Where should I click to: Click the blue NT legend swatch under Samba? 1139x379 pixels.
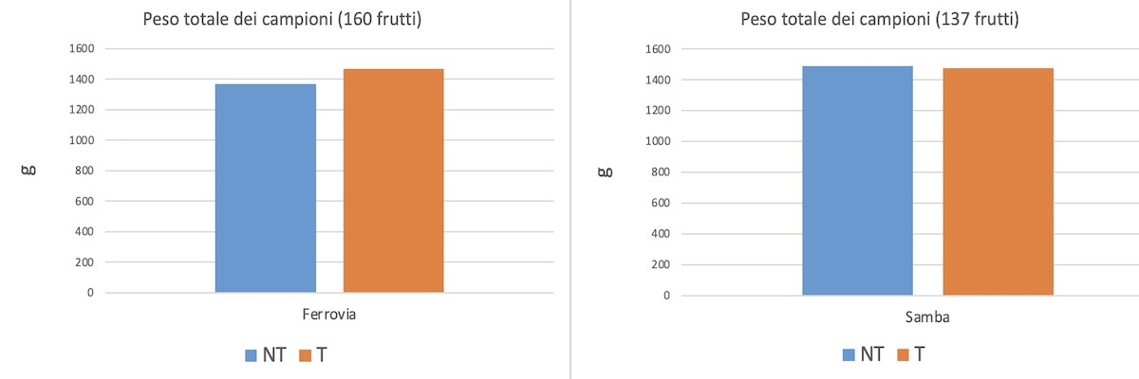tap(848, 355)
